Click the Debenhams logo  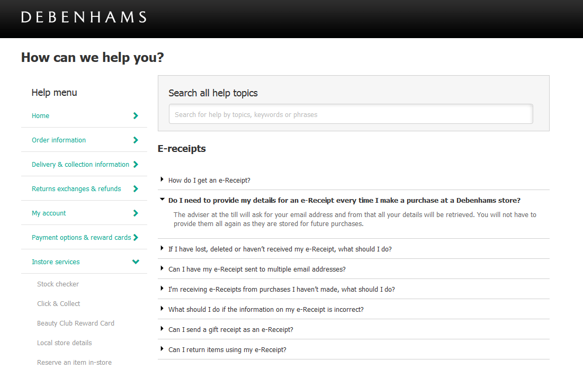click(84, 17)
